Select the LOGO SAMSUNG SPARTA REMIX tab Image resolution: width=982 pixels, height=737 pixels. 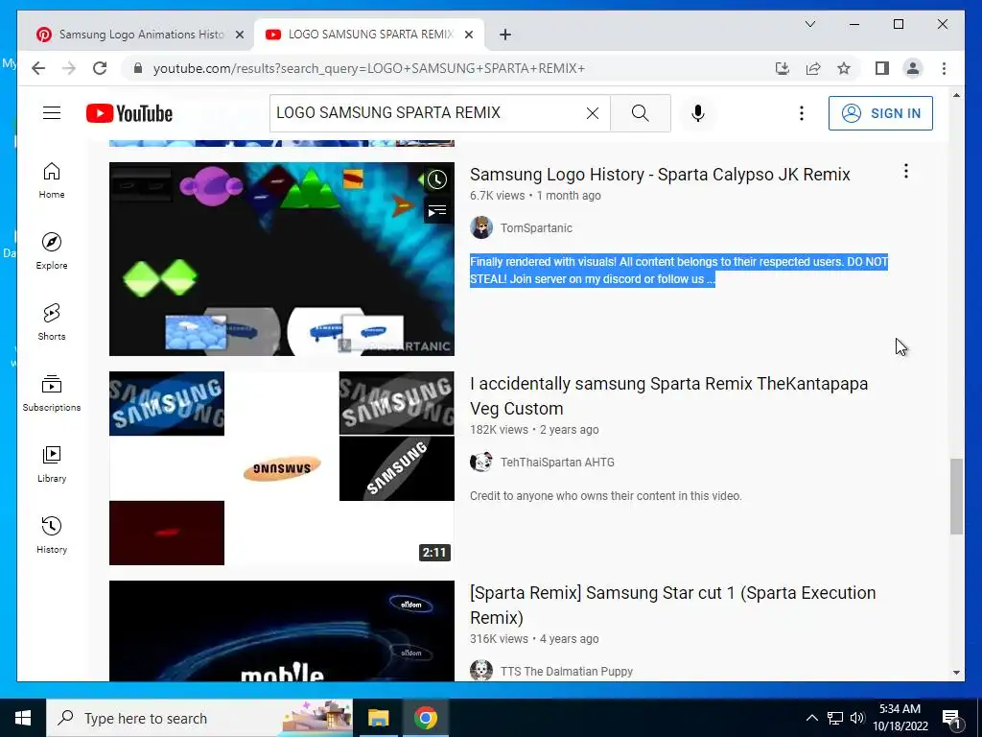pos(370,35)
